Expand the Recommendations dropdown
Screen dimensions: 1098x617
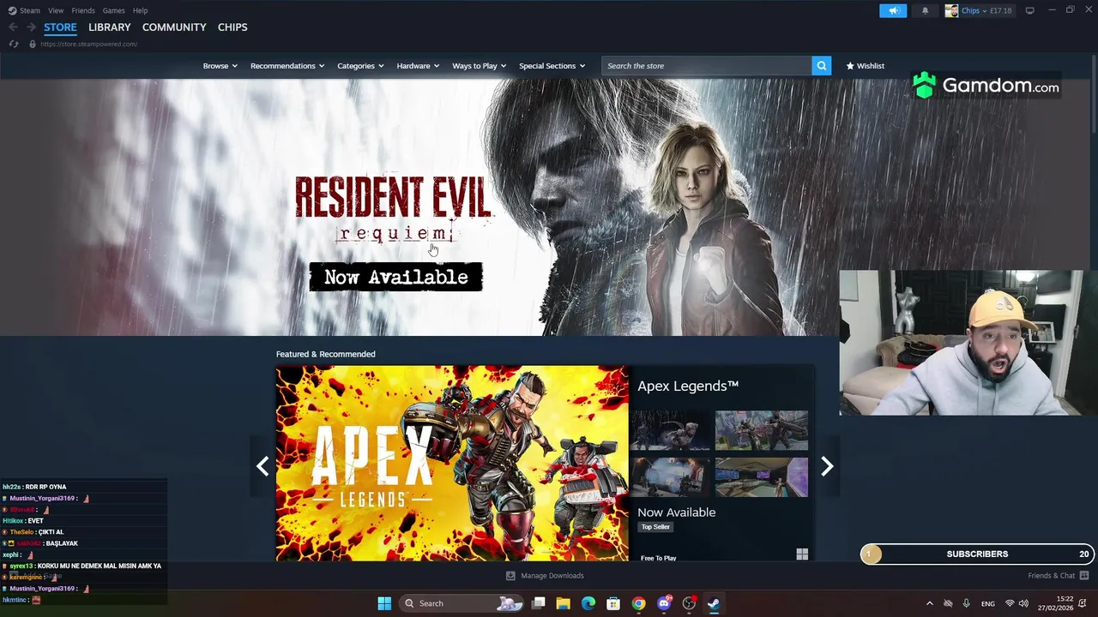287,66
